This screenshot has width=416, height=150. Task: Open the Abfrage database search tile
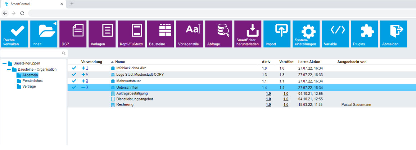[x=219, y=34]
